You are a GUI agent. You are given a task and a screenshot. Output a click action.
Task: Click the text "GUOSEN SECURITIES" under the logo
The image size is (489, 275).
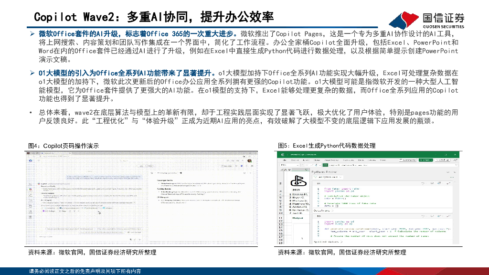tap(444, 27)
